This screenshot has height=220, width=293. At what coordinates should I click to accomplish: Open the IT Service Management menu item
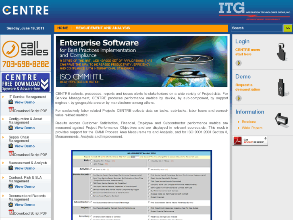click(x=27, y=97)
